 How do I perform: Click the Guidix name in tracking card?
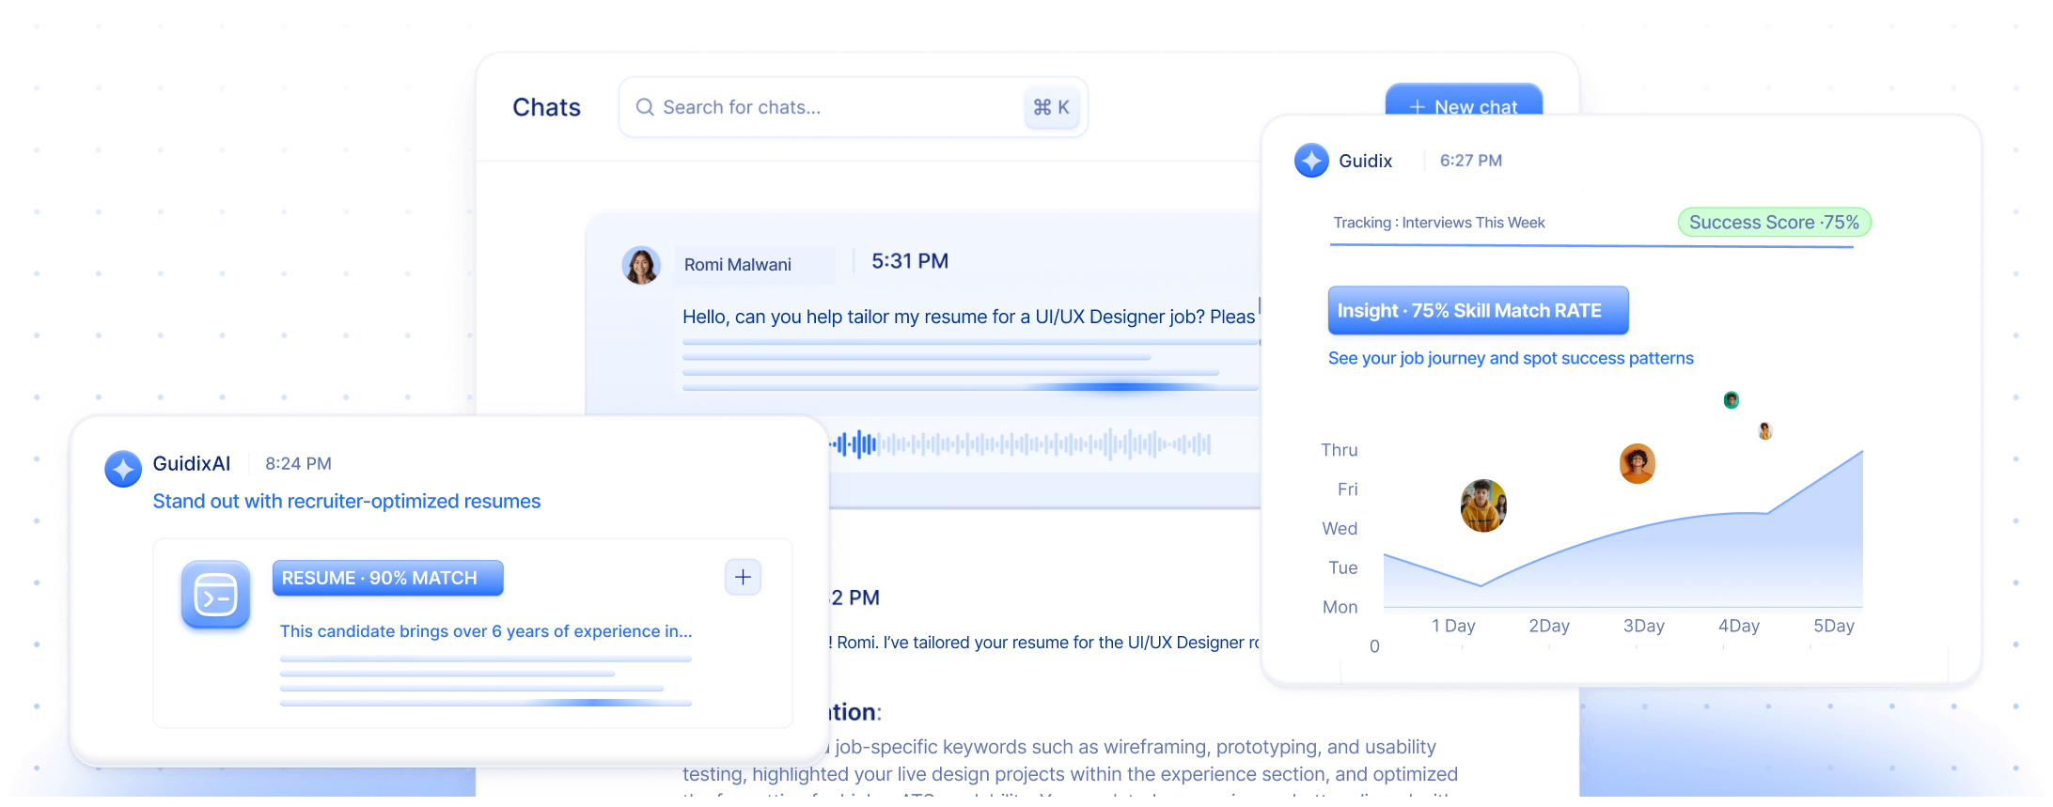coord(1365,161)
